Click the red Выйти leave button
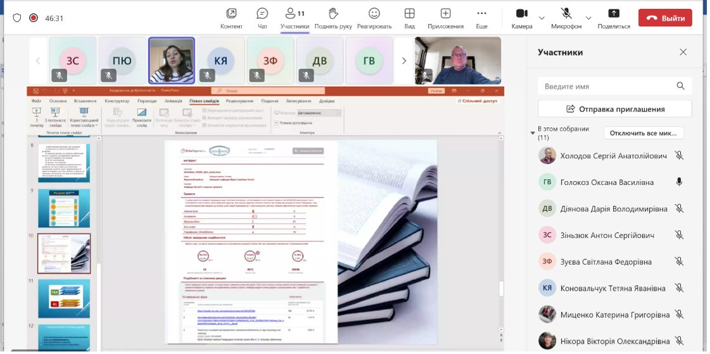Image resolution: width=710 pixels, height=354 pixels. (665, 18)
